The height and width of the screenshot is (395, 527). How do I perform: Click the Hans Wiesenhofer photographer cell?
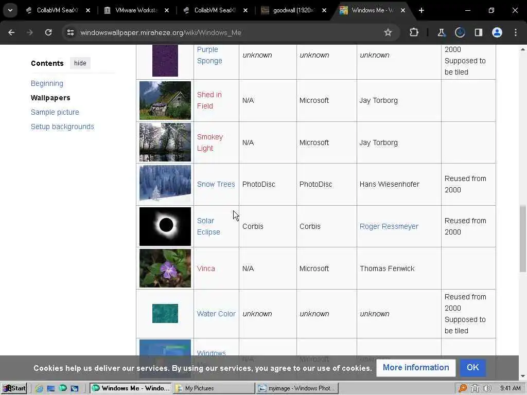click(x=399, y=184)
